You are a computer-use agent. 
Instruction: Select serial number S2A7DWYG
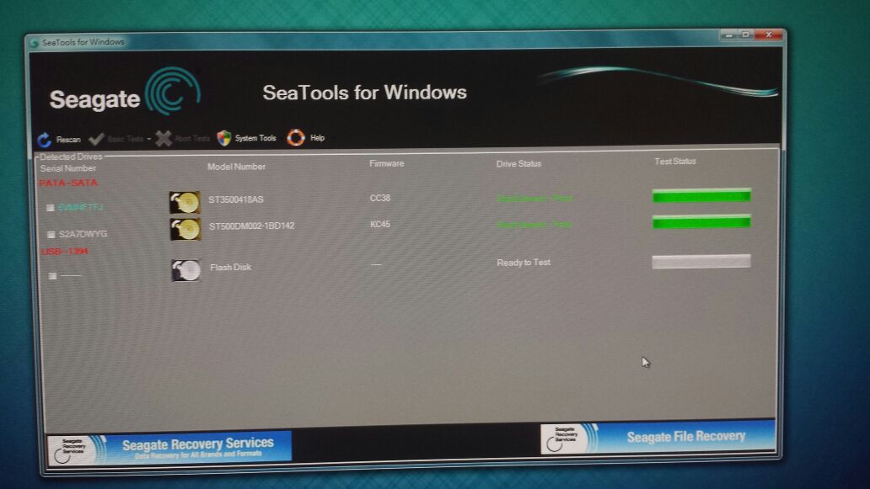click(x=83, y=234)
